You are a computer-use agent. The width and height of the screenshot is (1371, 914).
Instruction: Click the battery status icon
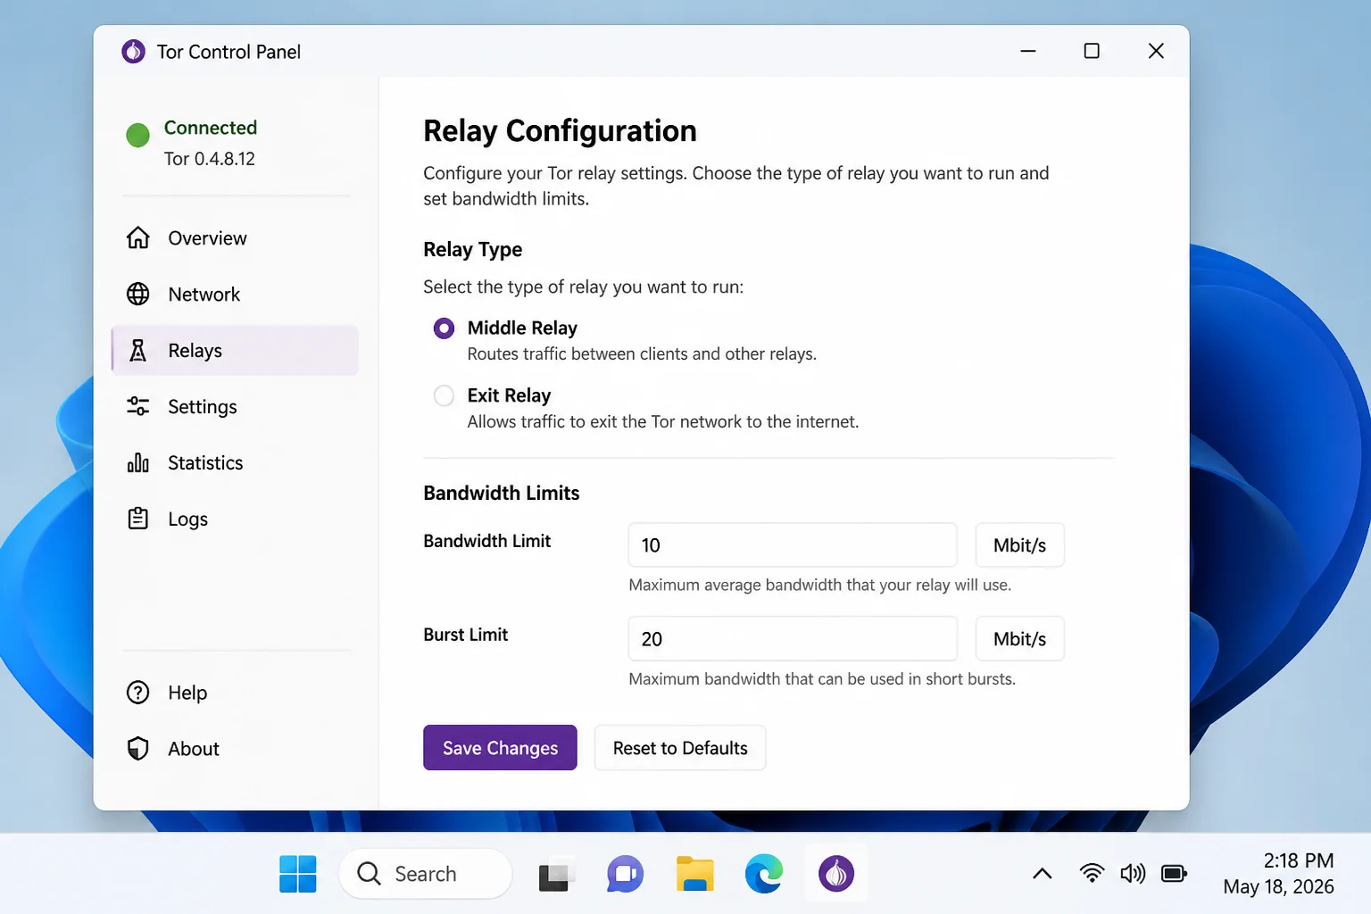point(1174,873)
